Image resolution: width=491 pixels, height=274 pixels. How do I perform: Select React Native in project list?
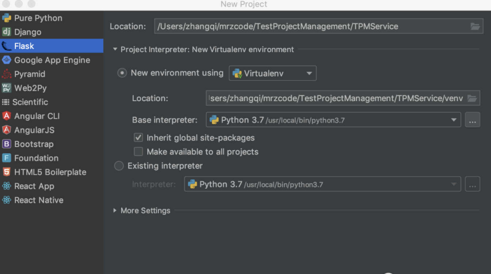tap(52, 200)
